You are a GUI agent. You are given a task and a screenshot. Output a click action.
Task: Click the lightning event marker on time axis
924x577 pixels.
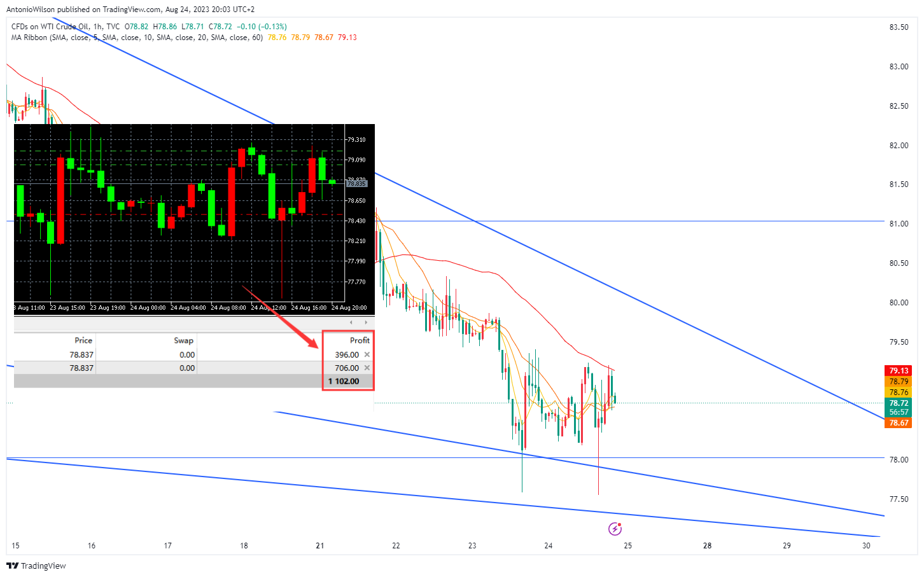click(x=615, y=529)
